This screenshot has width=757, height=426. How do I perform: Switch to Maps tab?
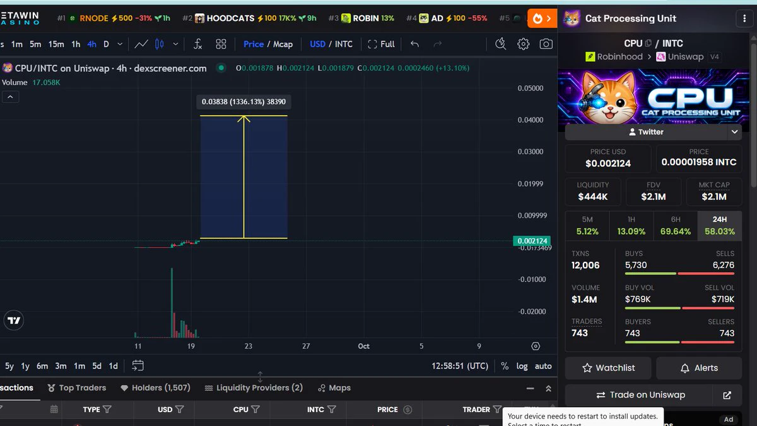[334, 388]
